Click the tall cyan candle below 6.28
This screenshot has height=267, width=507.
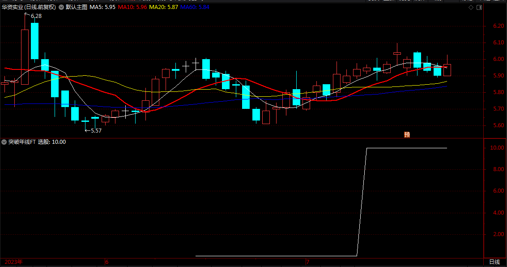click(34, 41)
